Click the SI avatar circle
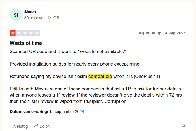196x131 pixels. pos(16,15)
